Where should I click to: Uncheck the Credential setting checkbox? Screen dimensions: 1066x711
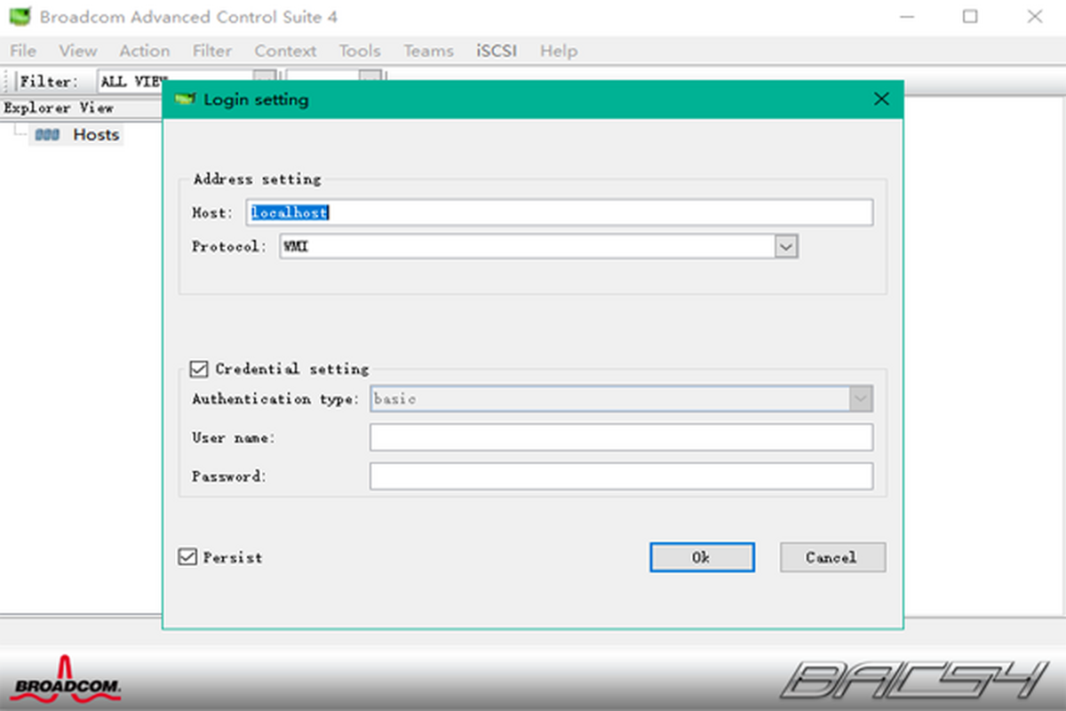(199, 368)
